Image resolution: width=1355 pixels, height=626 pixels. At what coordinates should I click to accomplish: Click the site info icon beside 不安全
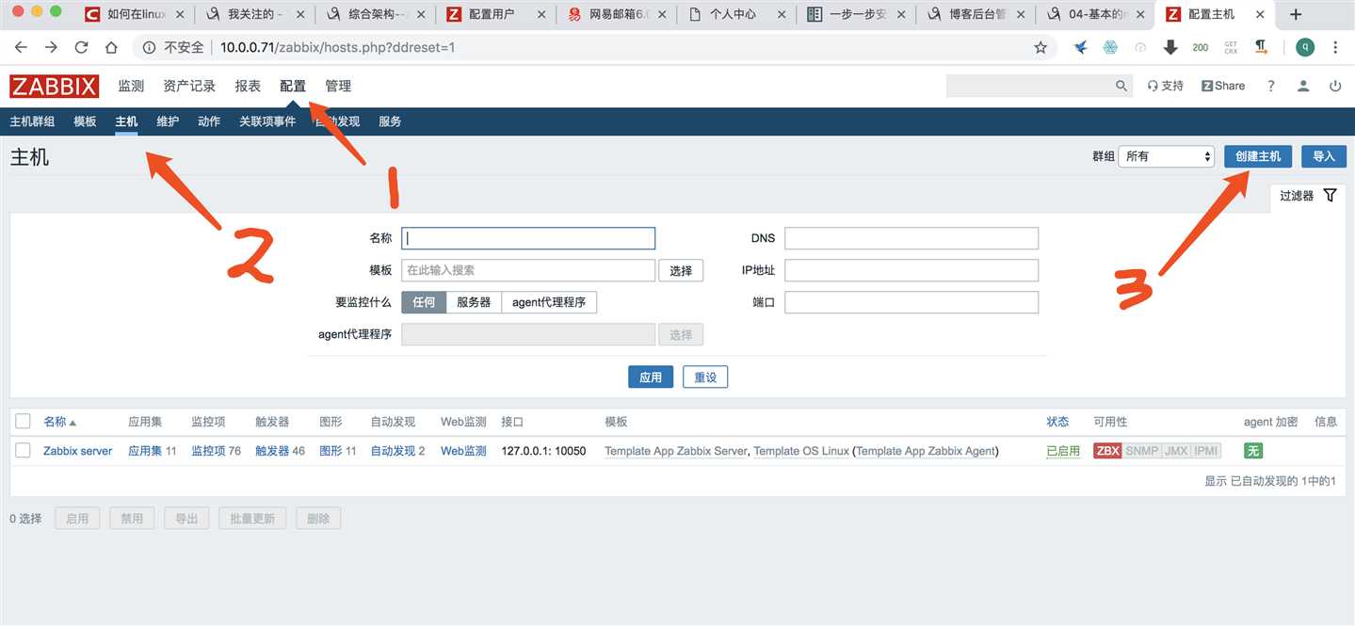[149, 47]
